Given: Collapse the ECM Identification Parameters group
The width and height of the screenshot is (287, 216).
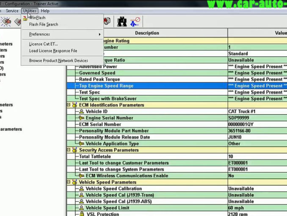Looking at the screenshot, I should point(69,105).
